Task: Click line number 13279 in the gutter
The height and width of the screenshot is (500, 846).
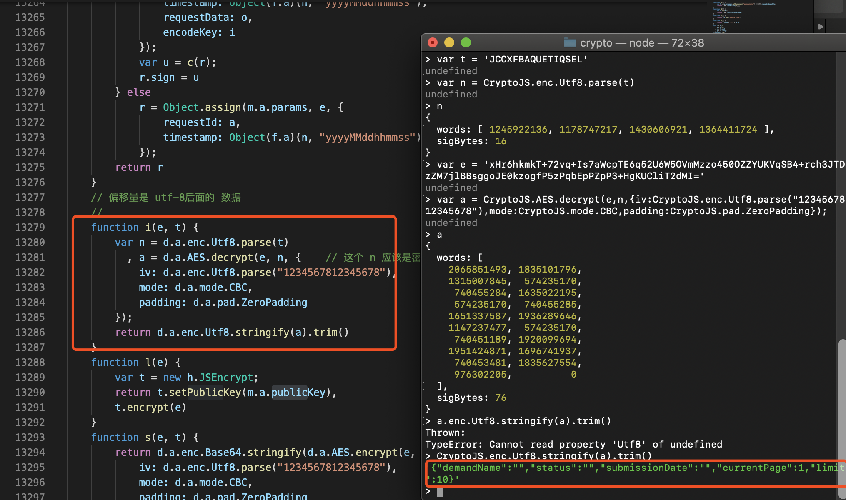Action: tap(30, 227)
